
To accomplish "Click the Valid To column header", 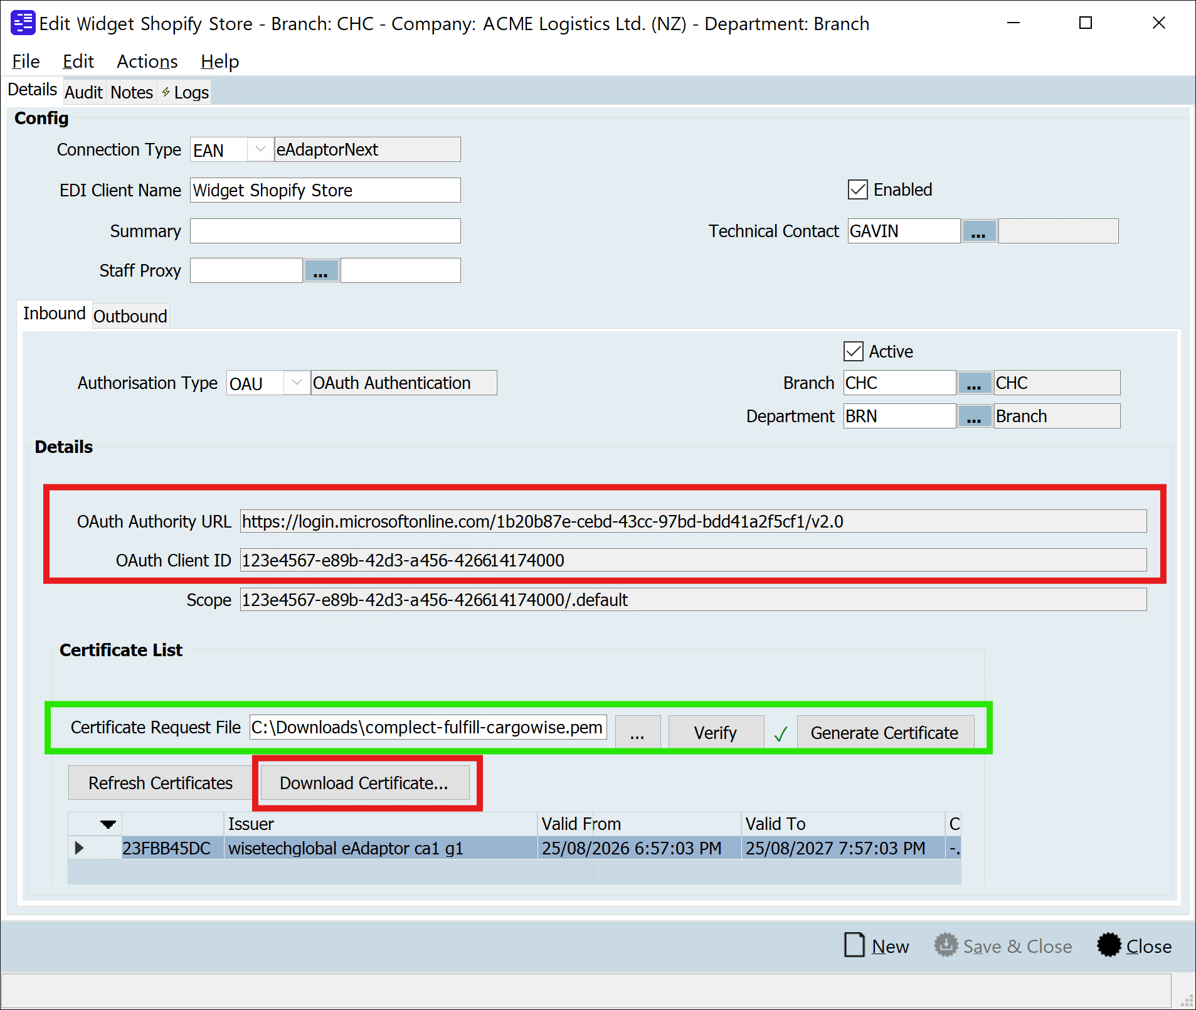I will pos(843,824).
